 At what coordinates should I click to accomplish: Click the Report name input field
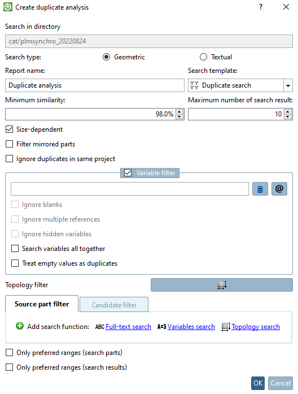coord(95,85)
